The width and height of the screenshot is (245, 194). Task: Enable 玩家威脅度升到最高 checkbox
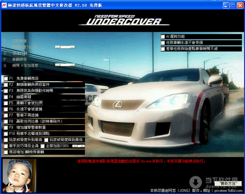tap(6, 140)
